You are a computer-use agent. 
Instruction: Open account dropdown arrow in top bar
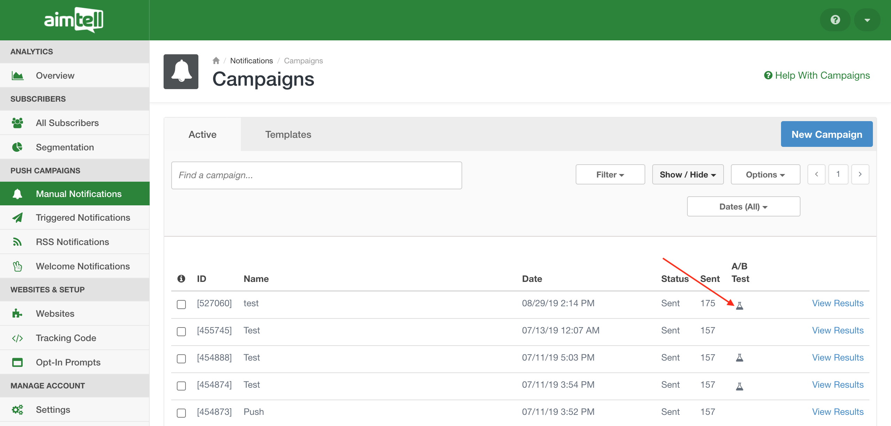coord(867,20)
